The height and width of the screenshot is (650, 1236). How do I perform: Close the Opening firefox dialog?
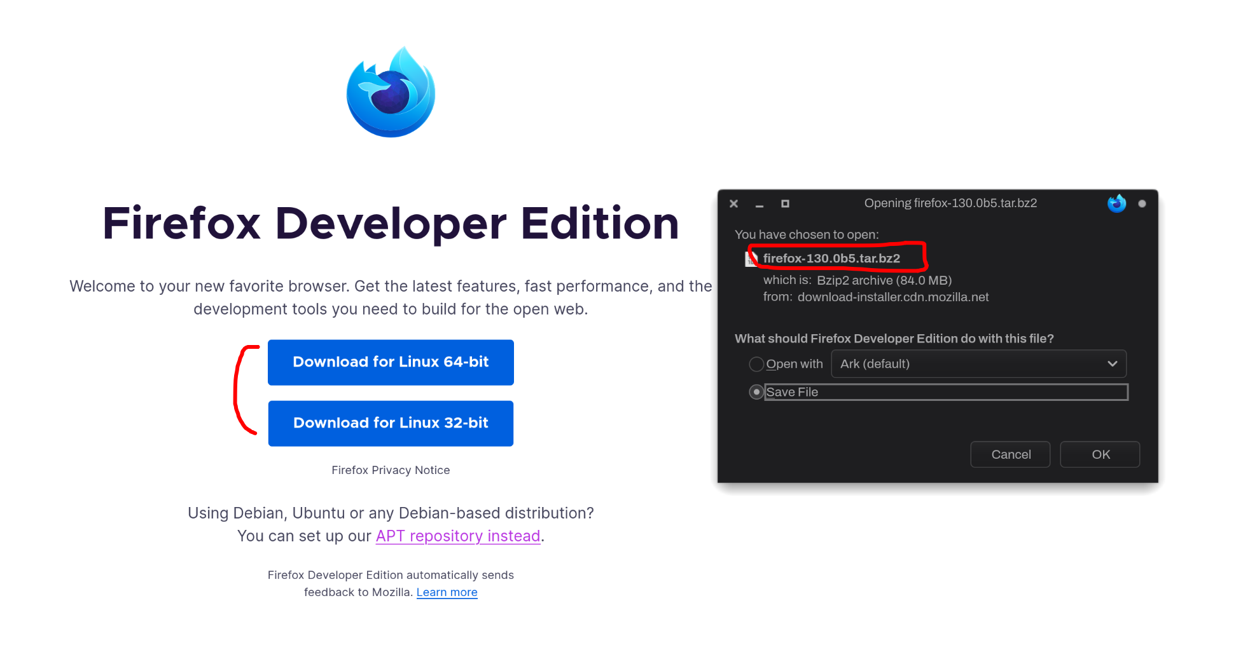tap(733, 204)
